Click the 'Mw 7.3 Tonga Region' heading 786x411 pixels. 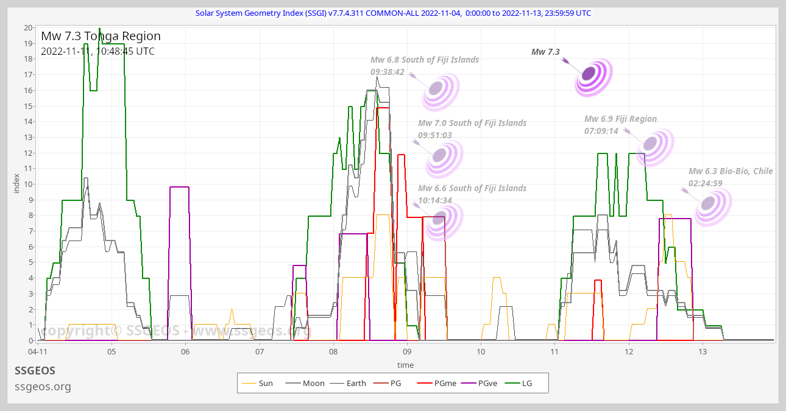(101, 36)
